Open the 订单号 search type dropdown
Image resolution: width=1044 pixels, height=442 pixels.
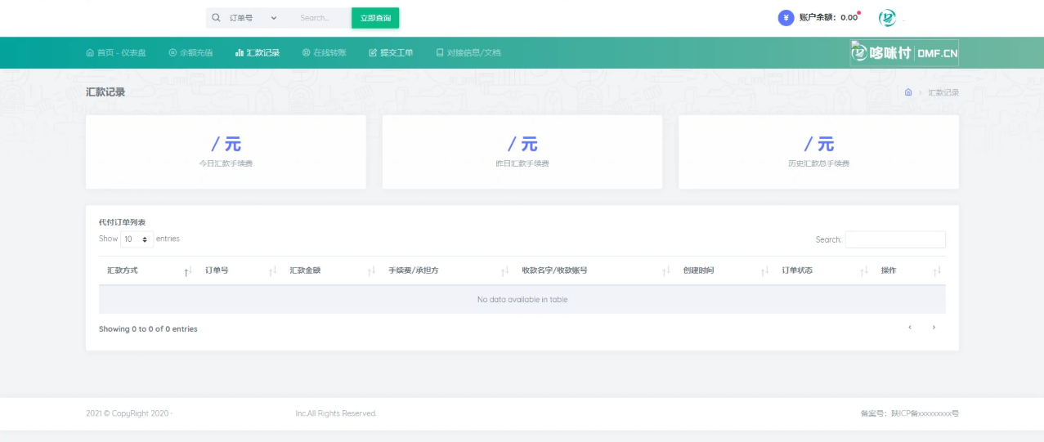click(253, 18)
